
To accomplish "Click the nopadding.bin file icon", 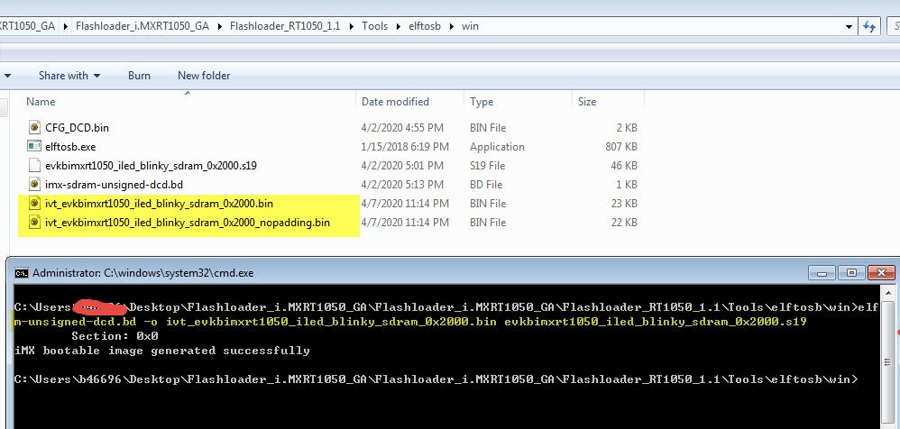I will (x=34, y=222).
